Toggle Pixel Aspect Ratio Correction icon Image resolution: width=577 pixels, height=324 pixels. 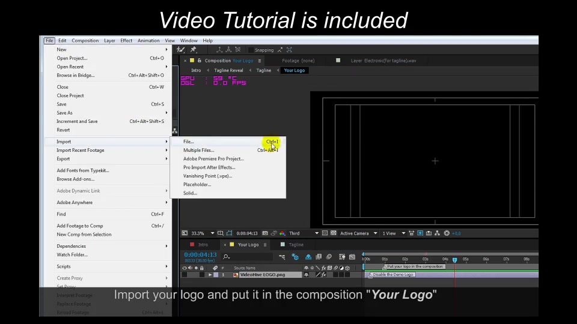(x=411, y=233)
